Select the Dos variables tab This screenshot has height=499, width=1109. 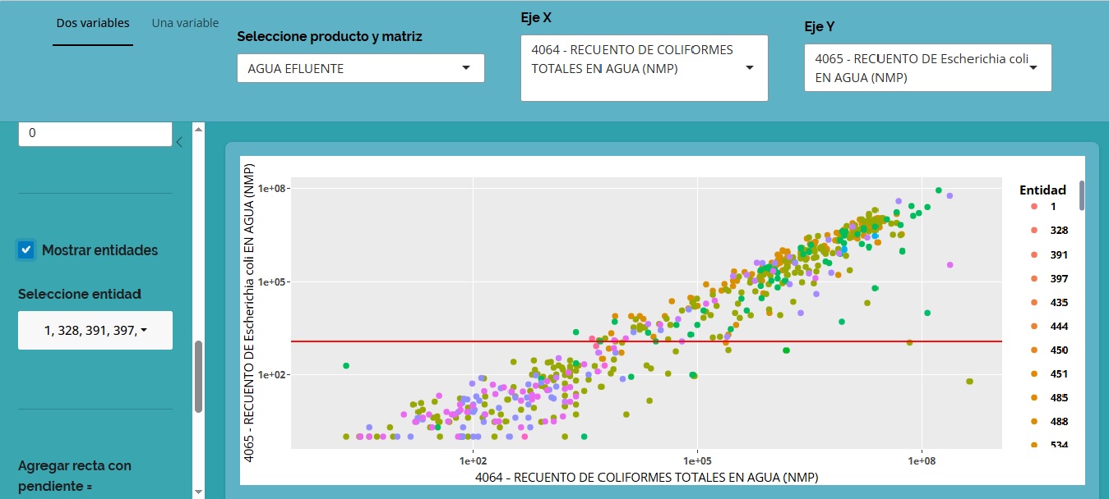(x=92, y=23)
